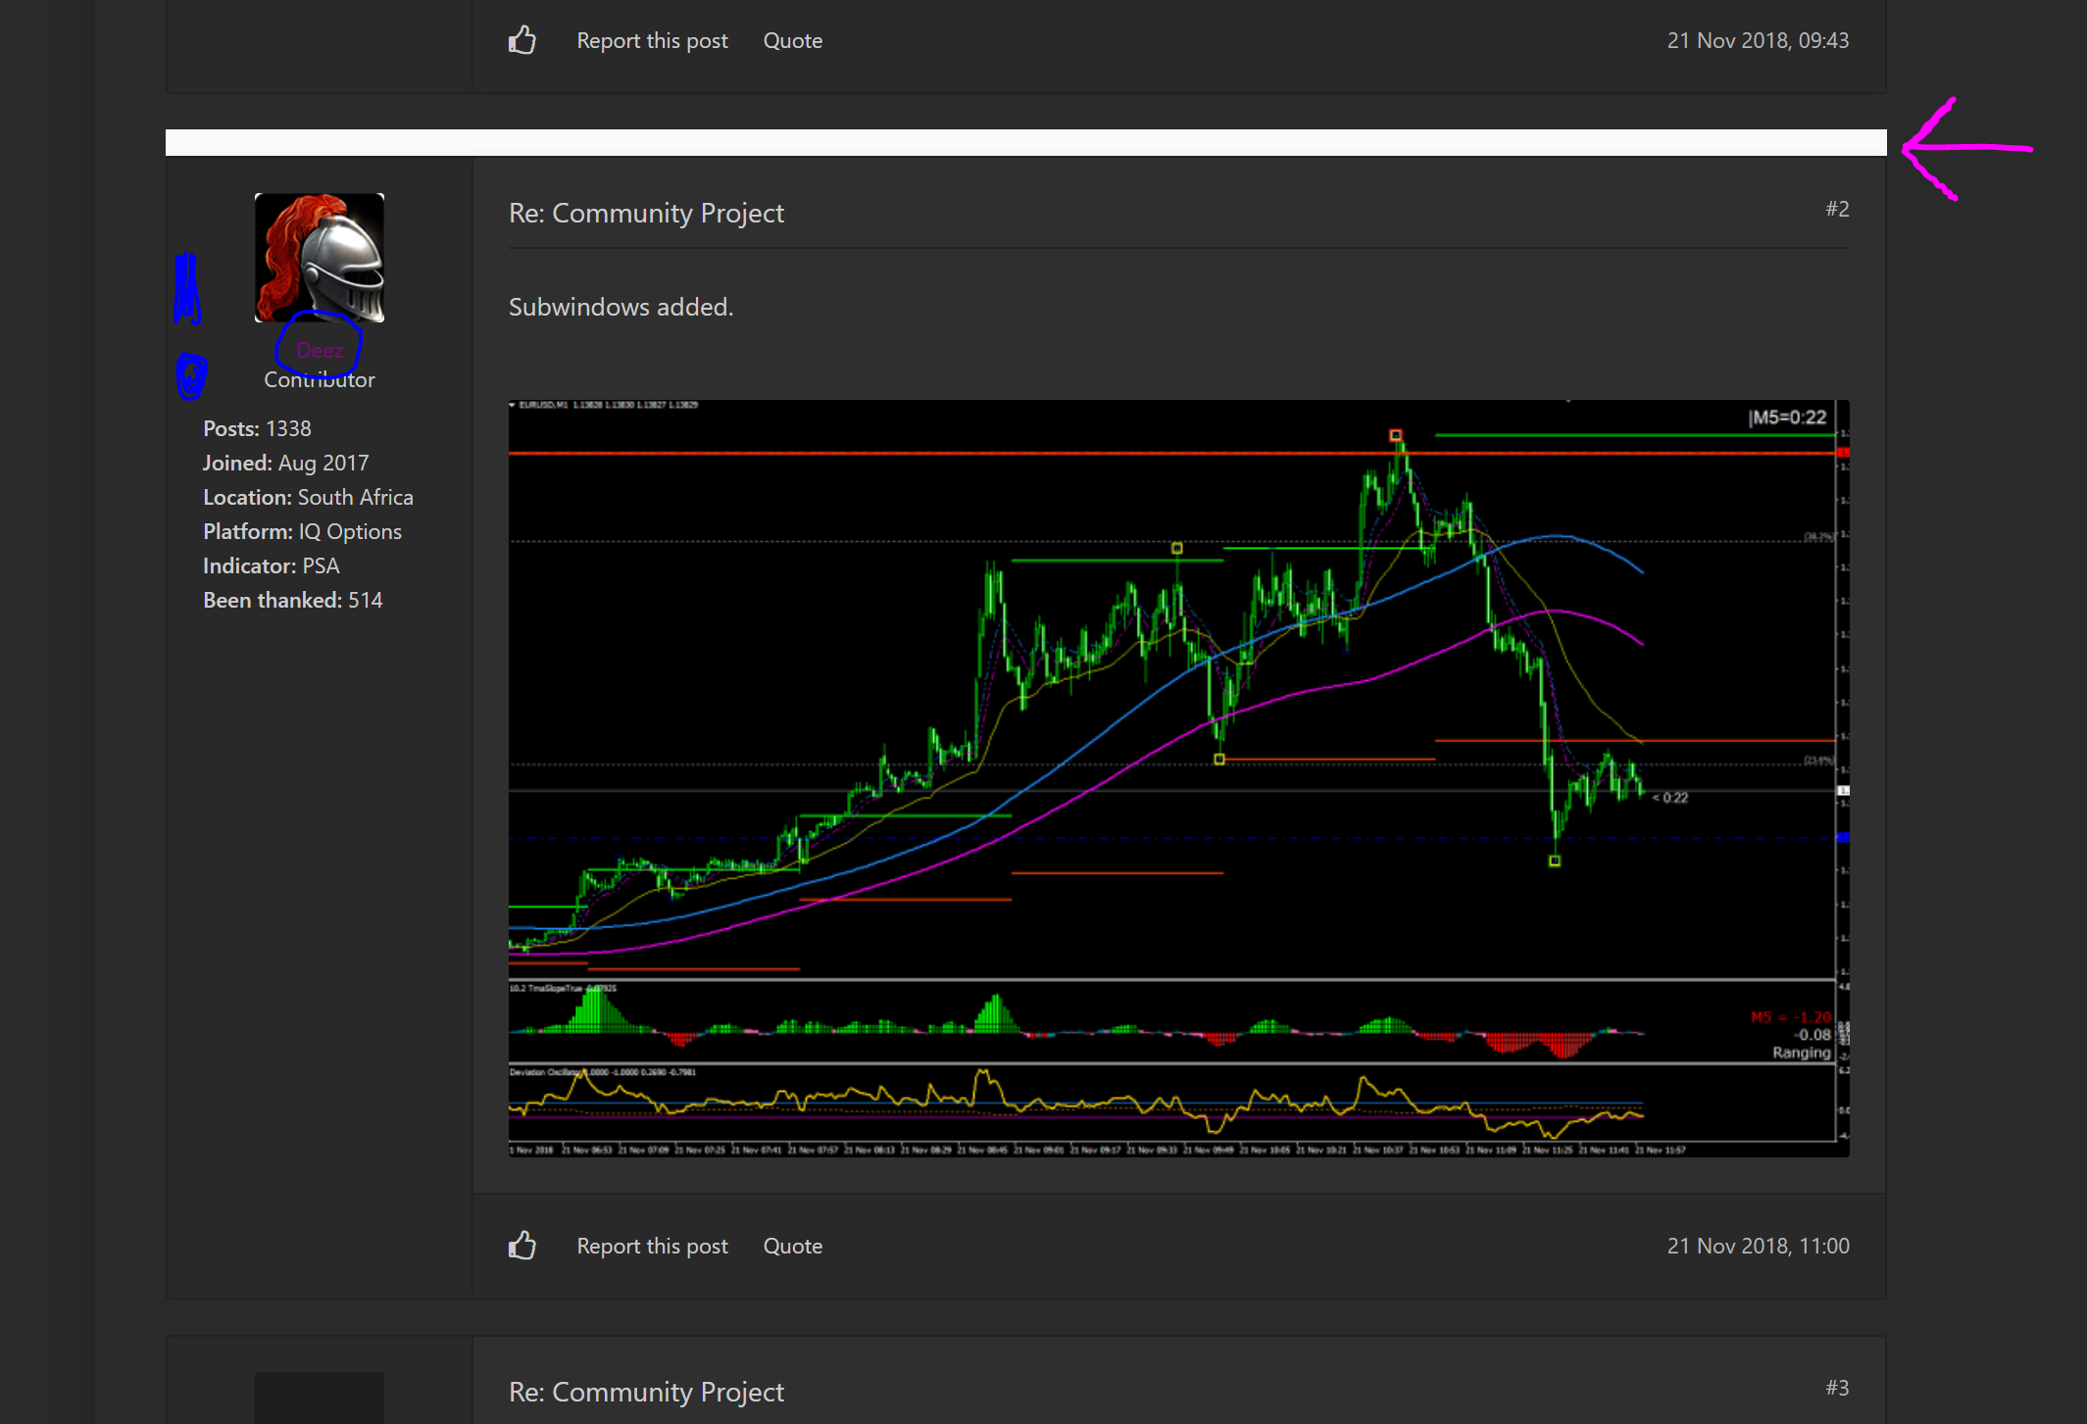
Task: Click the 21 Nov 2018, 11:00 timestamp
Action: 1758,1246
